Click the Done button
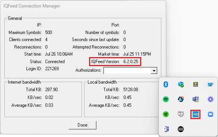The height and width of the screenshot is (137, 218). (x=82, y=125)
